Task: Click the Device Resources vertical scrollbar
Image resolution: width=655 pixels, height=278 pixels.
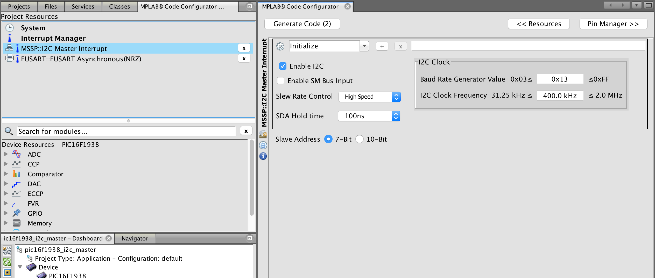Action: 251,179
